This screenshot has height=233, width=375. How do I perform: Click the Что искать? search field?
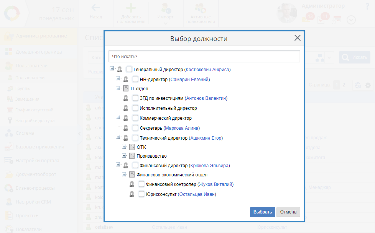click(204, 56)
